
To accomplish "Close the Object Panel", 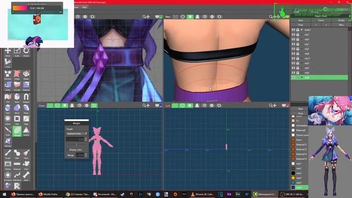I will pos(350,16).
